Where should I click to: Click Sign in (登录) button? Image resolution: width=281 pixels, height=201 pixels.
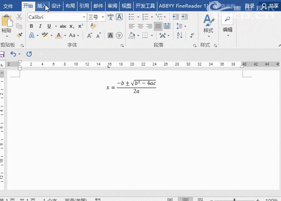tap(249, 6)
